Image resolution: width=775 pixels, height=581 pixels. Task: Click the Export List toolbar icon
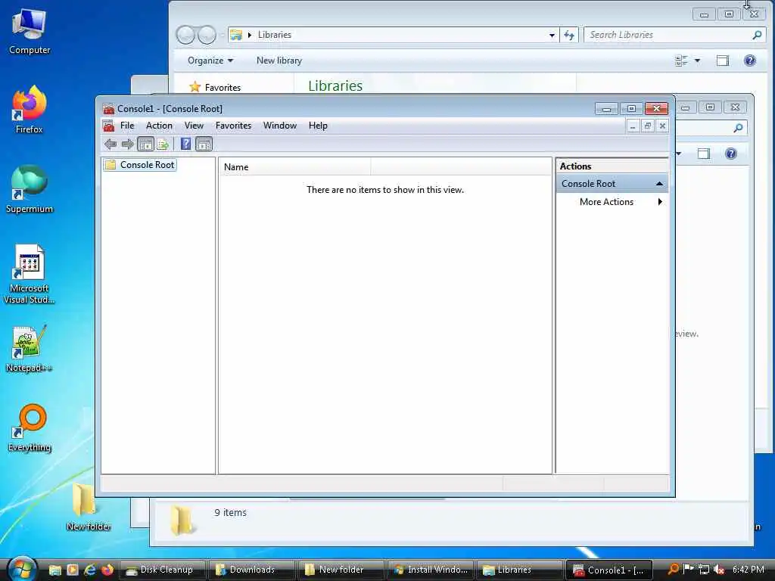[x=163, y=144]
